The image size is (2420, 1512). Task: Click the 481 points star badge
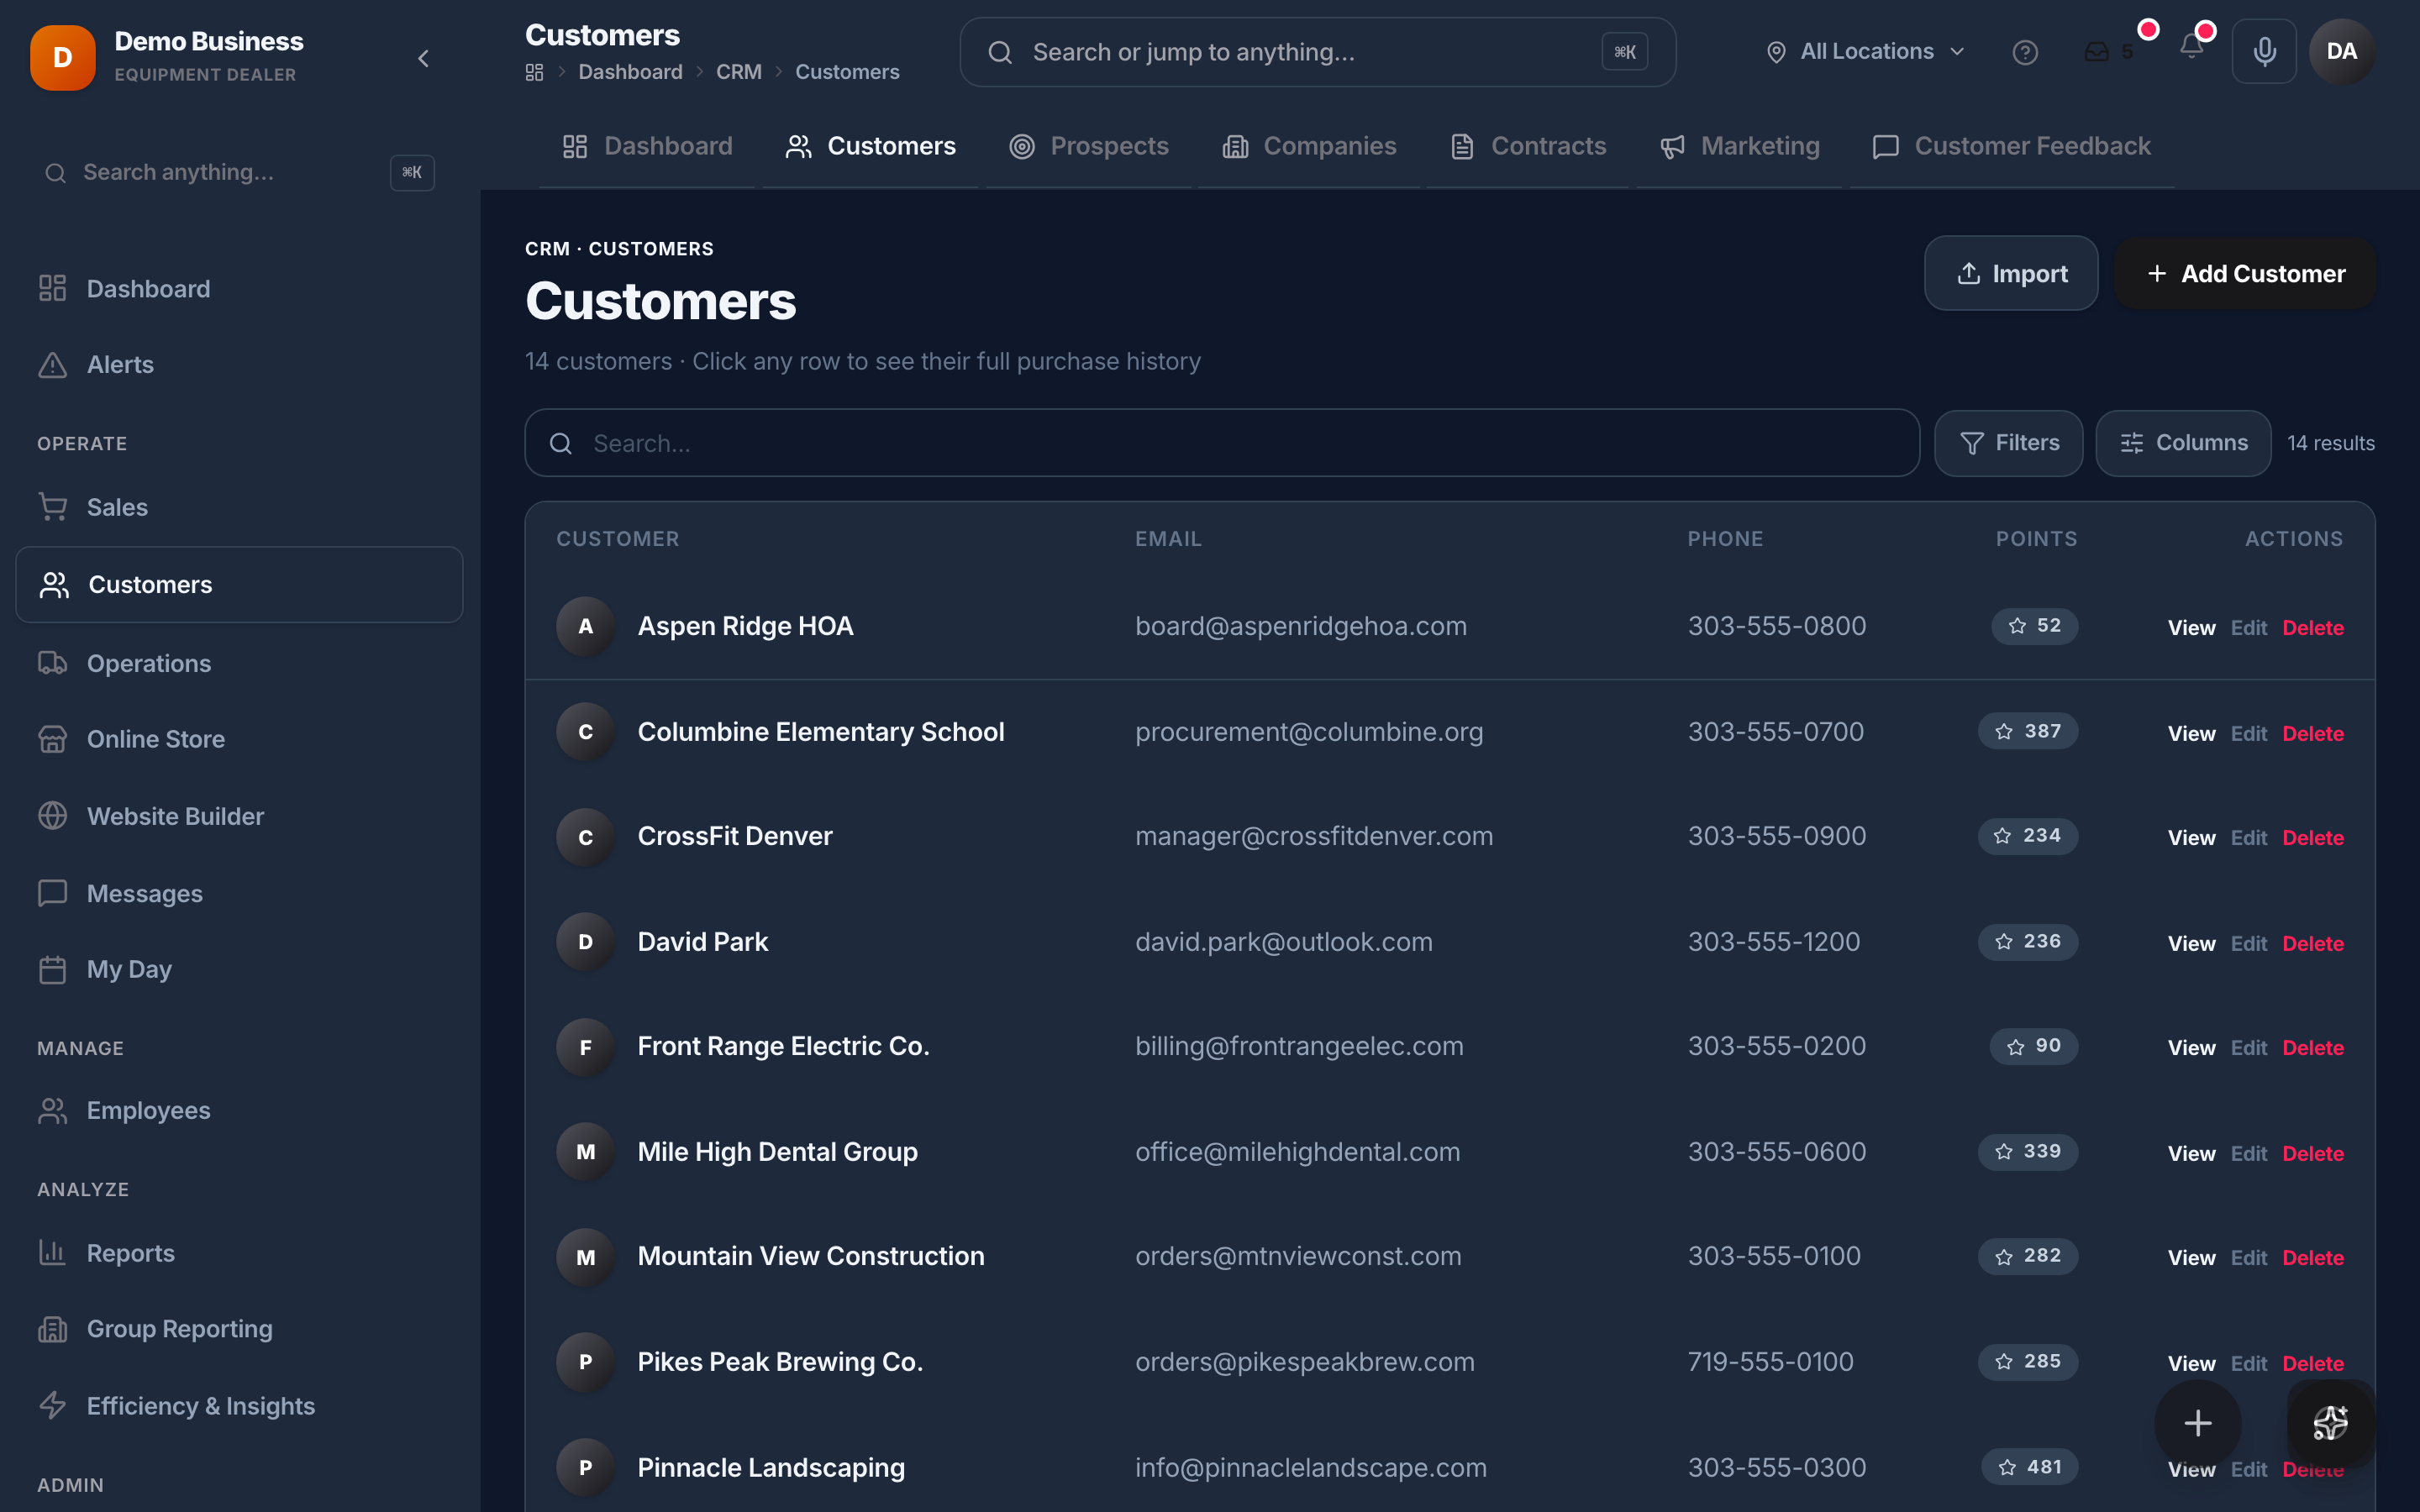(2029, 1467)
